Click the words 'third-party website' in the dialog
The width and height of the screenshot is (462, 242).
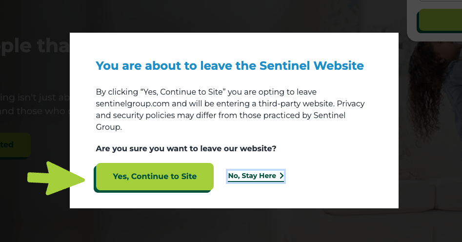coord(296,104)
